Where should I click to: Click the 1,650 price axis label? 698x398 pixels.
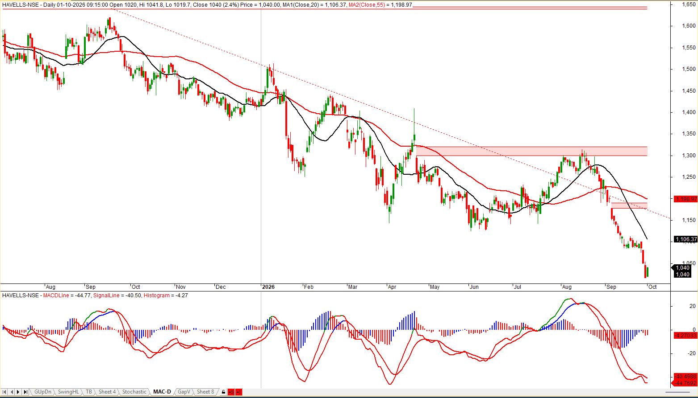688,4
